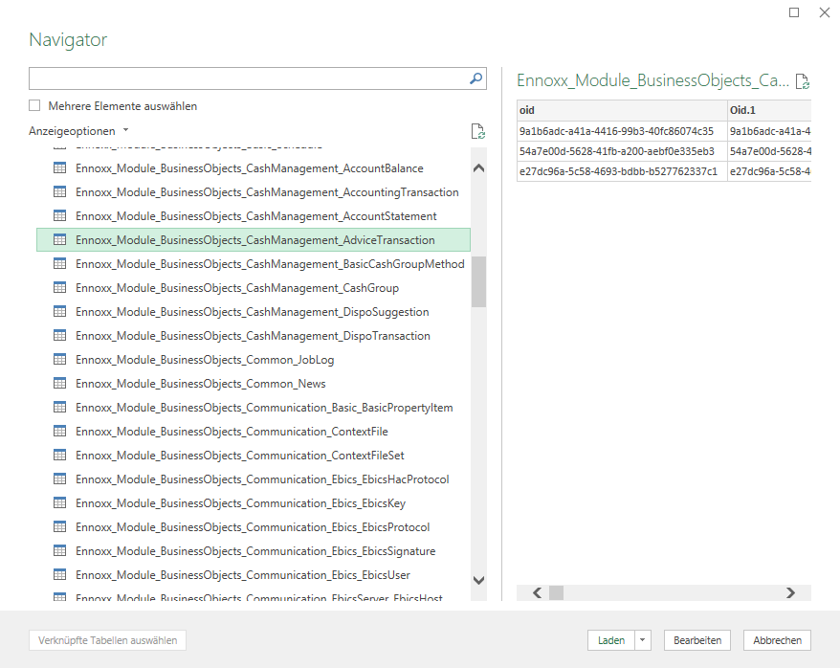
Task: Click table icon next to CashManagement_AccountBalance
Action: coord(59,168)
